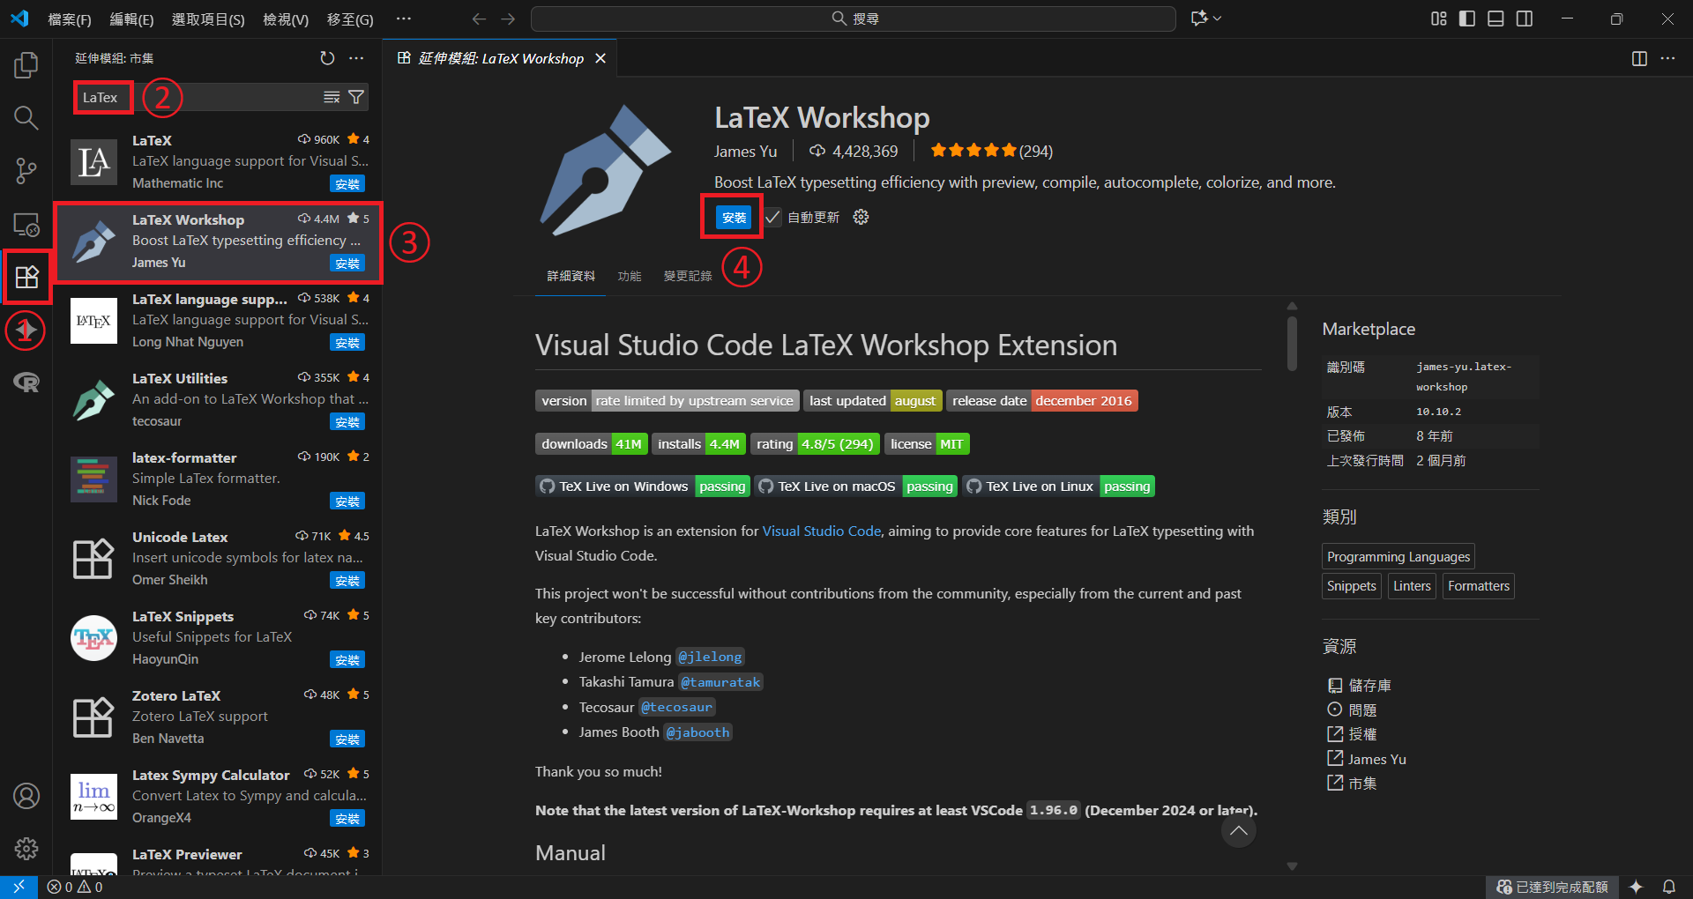Open the extensions filter funnel
1693x899 pixels.
coord(356,98)
